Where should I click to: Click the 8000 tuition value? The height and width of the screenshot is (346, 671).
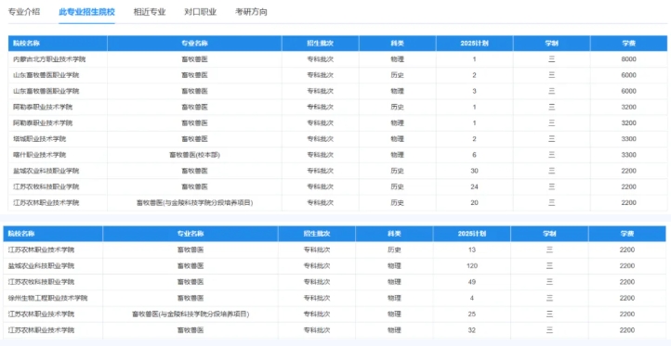[x=628, y=59]
